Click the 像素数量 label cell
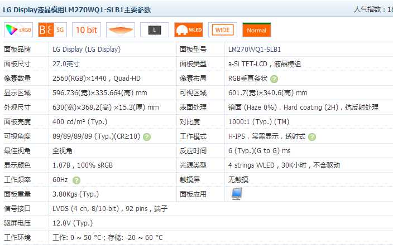Viewport: 393px width, 245px height. (x=17, y=79)
